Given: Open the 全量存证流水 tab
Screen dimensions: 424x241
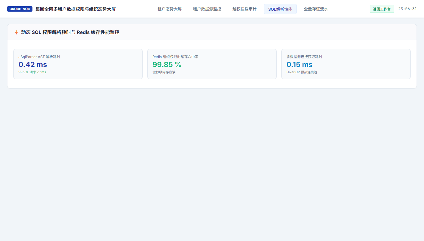Looking at the screenshot, I should coord(316,9).
